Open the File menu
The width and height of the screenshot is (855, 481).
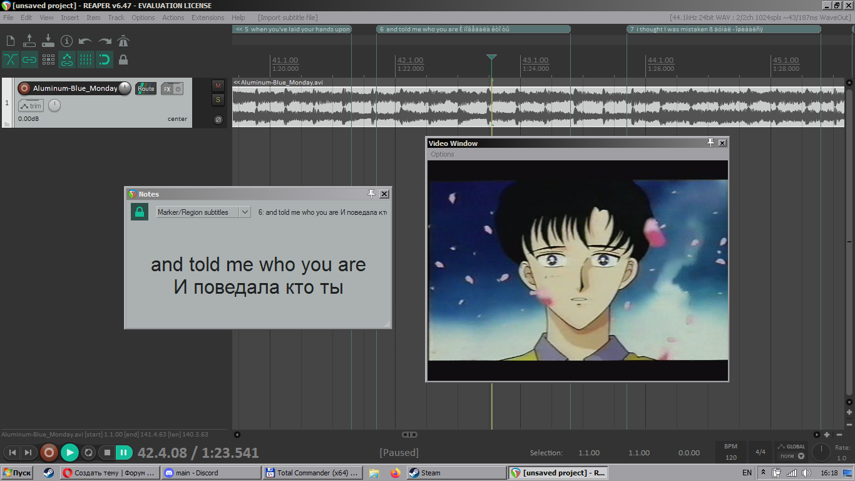[x=8, y=18]
